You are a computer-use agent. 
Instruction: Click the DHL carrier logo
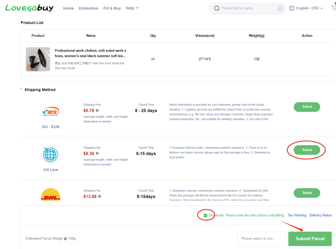coord(51,195)
